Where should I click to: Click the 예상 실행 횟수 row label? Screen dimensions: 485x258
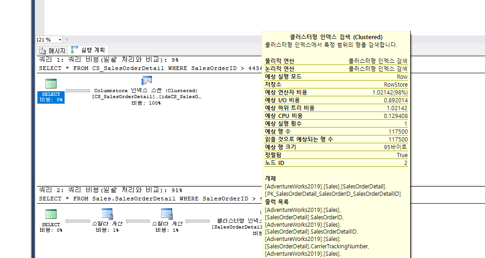[x=283, y=123]
